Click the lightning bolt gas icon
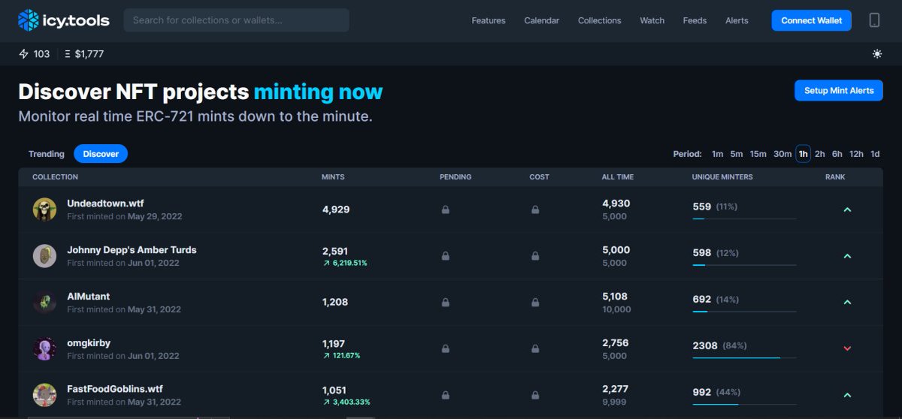 [24, 54]
